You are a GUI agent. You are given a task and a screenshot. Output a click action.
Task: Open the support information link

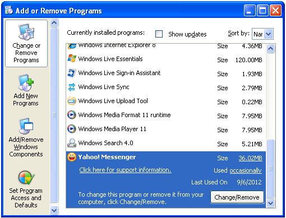(125, 170)
